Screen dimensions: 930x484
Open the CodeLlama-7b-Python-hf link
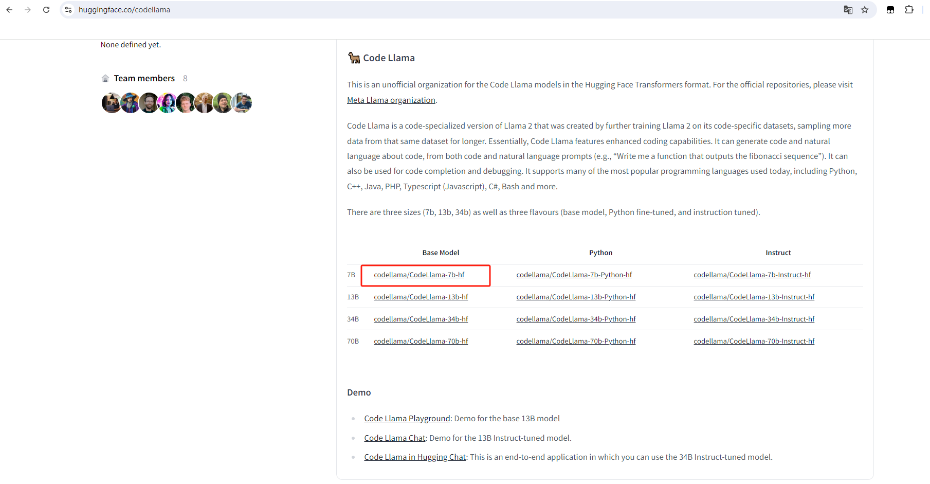tap(574, 275)
